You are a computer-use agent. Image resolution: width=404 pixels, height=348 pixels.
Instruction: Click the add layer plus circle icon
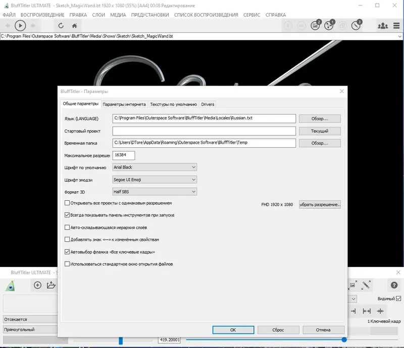coord(37,285)
